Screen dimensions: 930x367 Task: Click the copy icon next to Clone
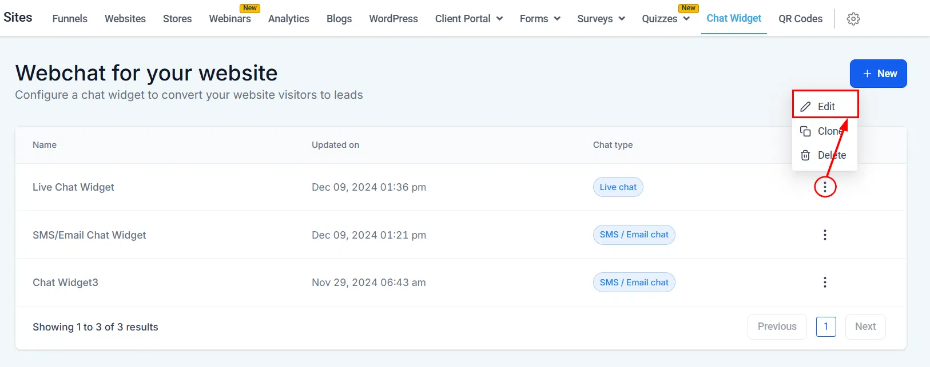click(805, 131)
